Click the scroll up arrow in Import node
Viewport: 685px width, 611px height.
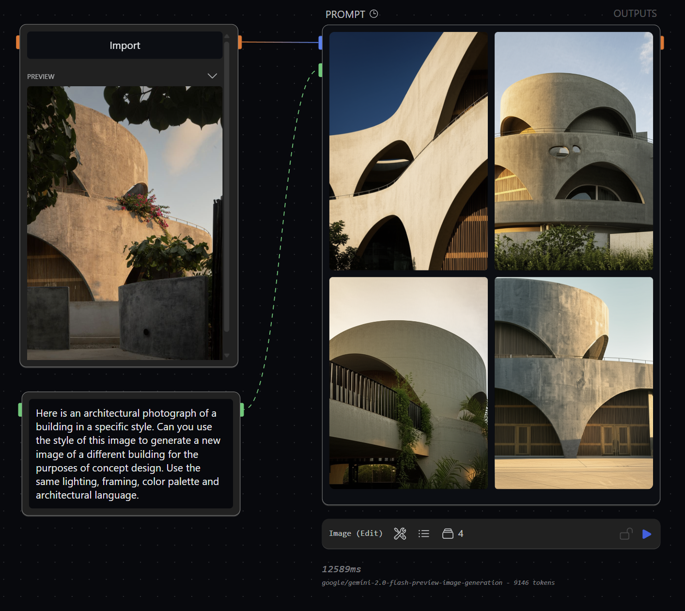tap(227, 36)
